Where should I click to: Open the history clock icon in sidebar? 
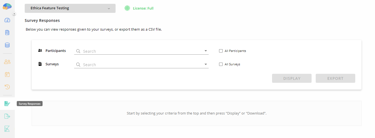click(x=7, y=87)
